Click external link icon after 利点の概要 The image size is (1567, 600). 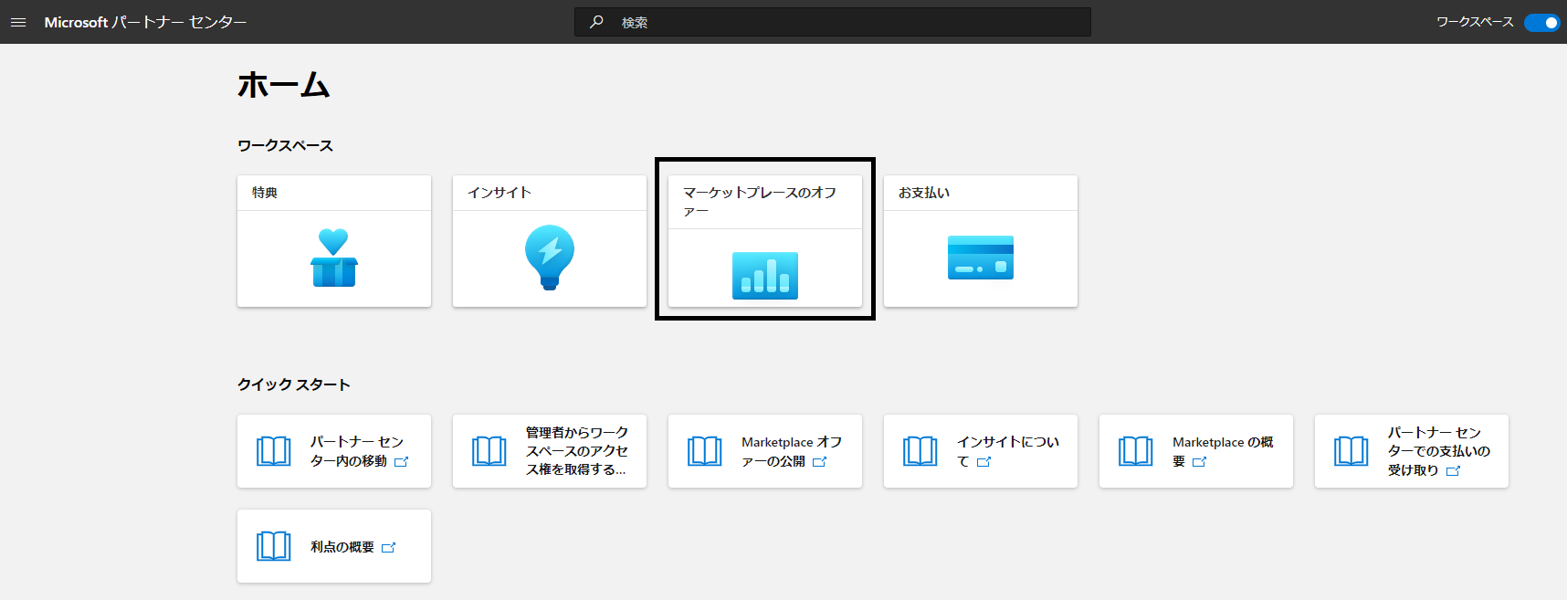pos(388,548)
